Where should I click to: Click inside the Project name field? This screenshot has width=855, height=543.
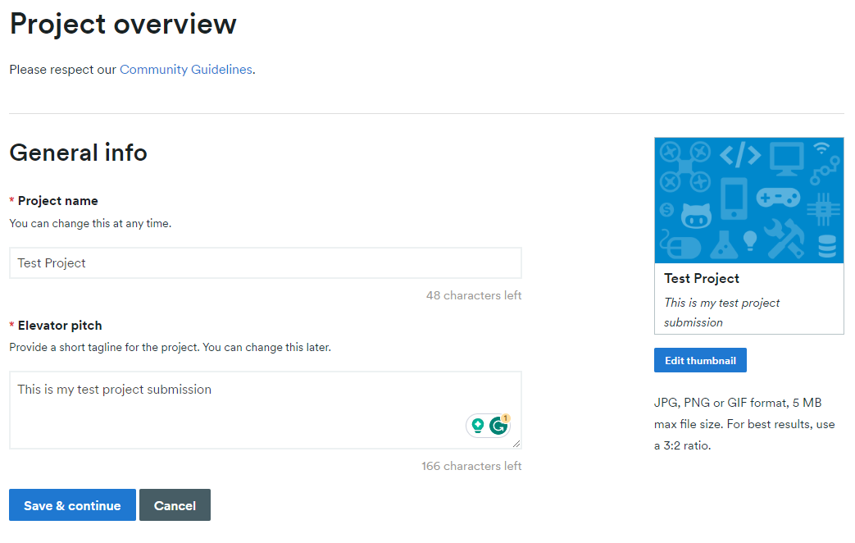click(x=265, y=262)
